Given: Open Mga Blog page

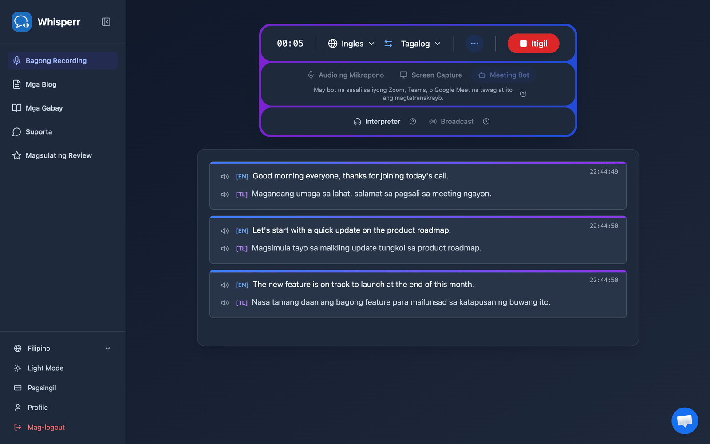Looking at the screenshot, I should coord(63,84).
